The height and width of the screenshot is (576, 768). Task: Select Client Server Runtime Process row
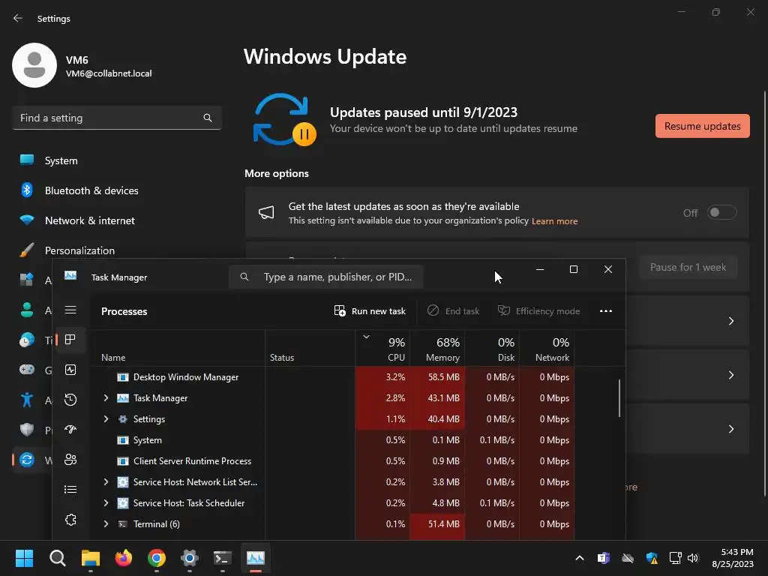[332, 461]
